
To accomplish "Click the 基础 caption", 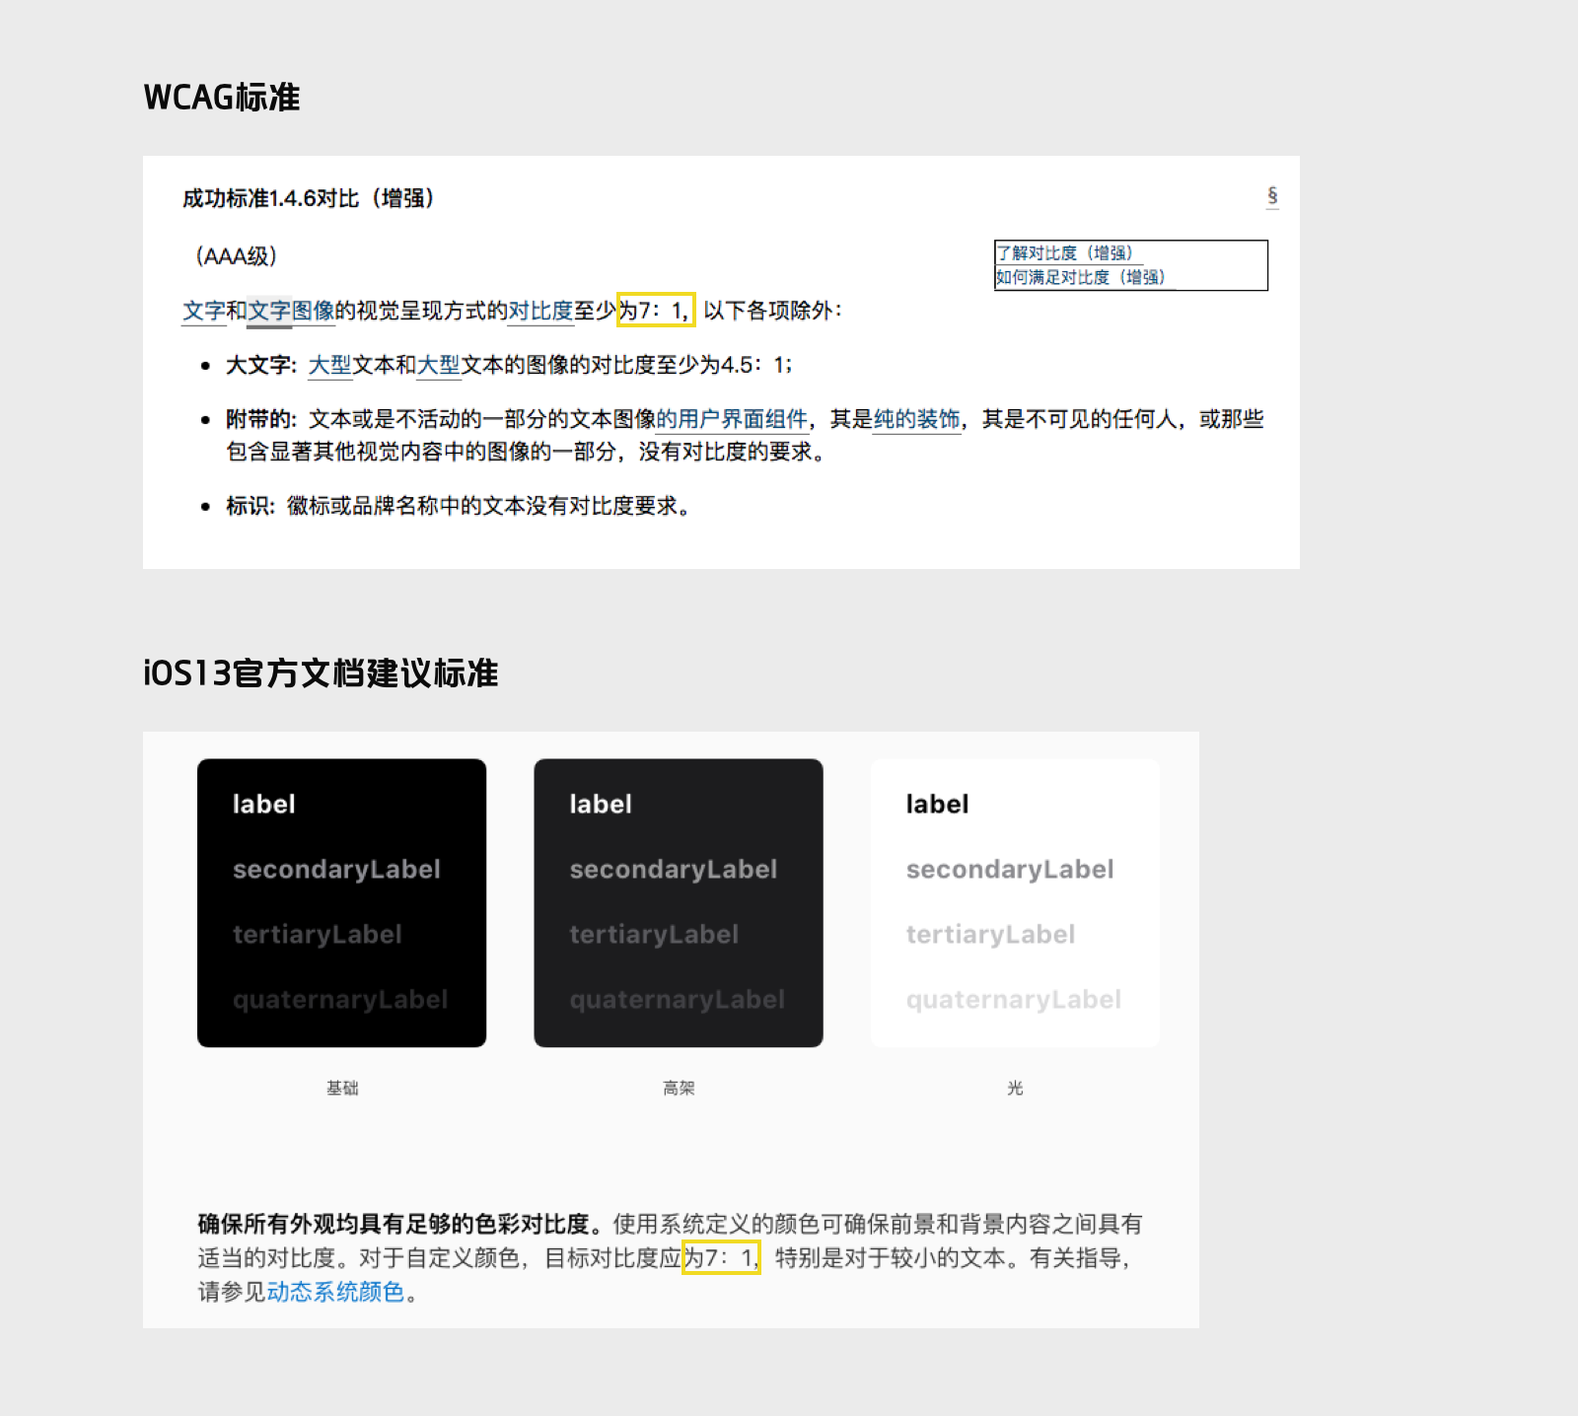I will coord(342,1088).
